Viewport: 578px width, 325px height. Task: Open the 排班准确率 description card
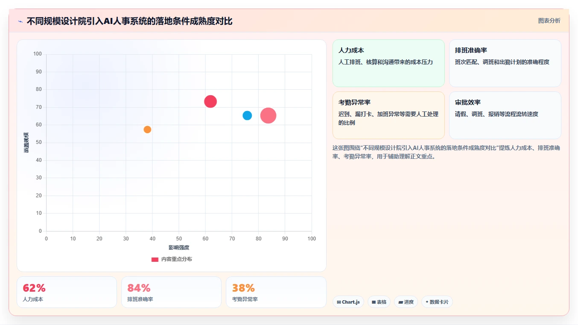(505, 63)
